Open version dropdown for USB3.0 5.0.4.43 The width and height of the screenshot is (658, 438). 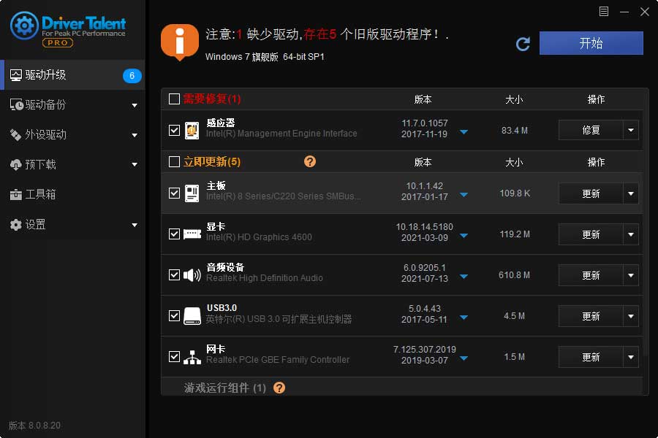pos(464,318)
